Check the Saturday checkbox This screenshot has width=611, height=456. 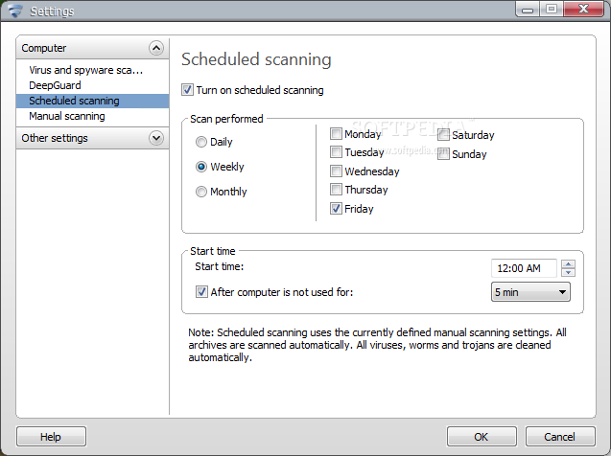click(443, 135)
